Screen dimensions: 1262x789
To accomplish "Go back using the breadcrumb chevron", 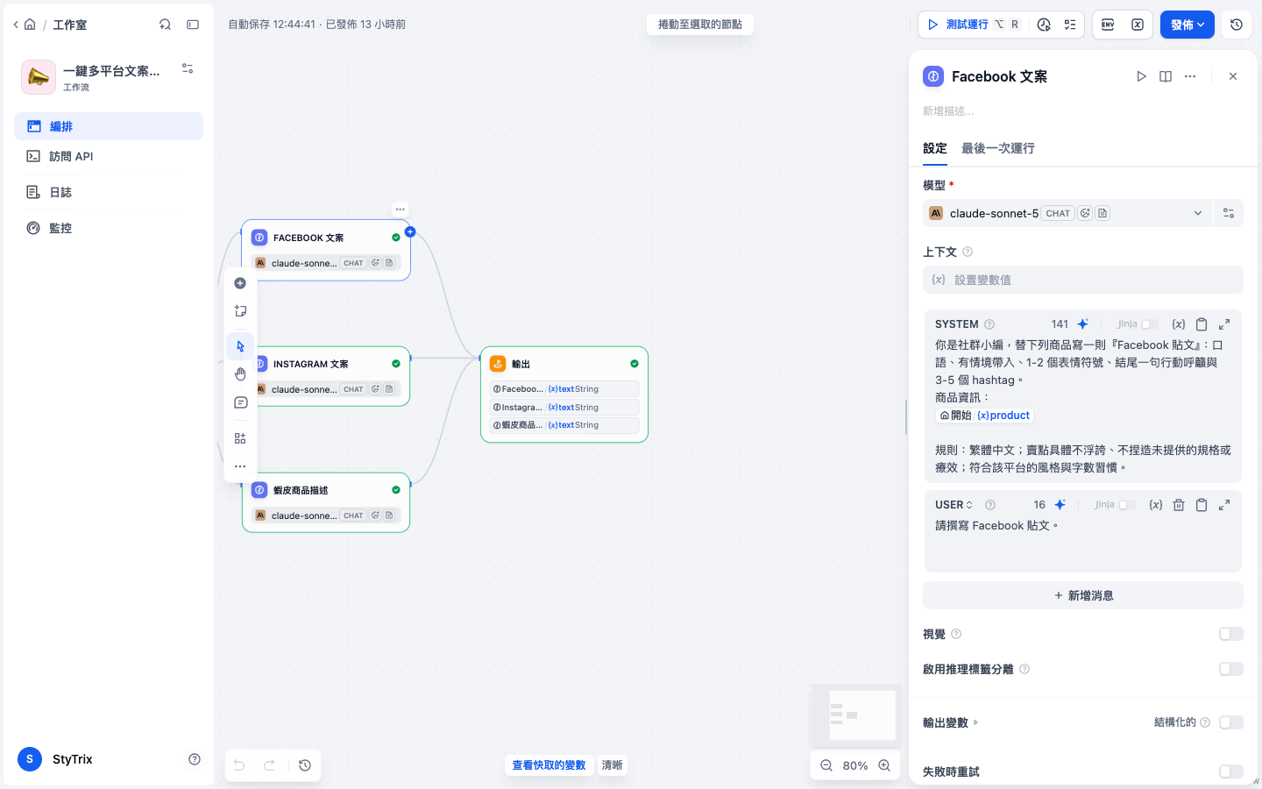I will [x=16, y=25].
